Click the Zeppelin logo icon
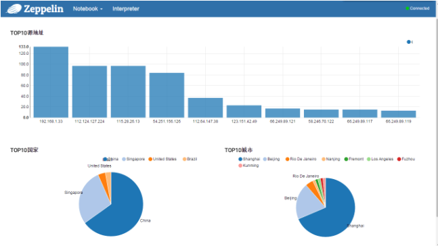This screenshot has height=246, width=438. (x=14, y=9)
